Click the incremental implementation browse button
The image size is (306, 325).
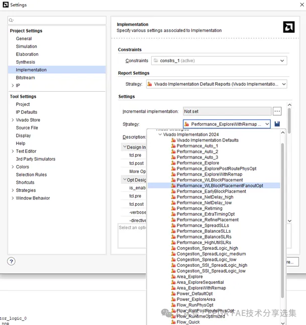click(x=277, y=111)
